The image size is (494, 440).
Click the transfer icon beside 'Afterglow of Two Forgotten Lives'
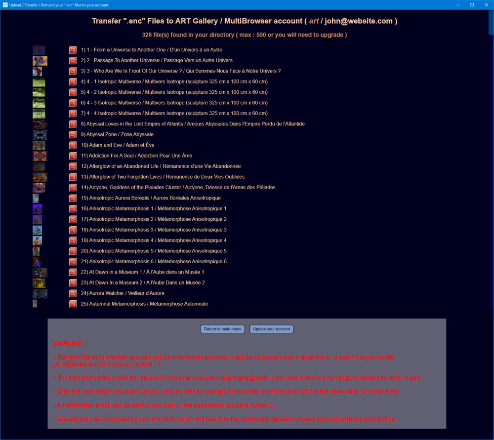pos(73,177)
